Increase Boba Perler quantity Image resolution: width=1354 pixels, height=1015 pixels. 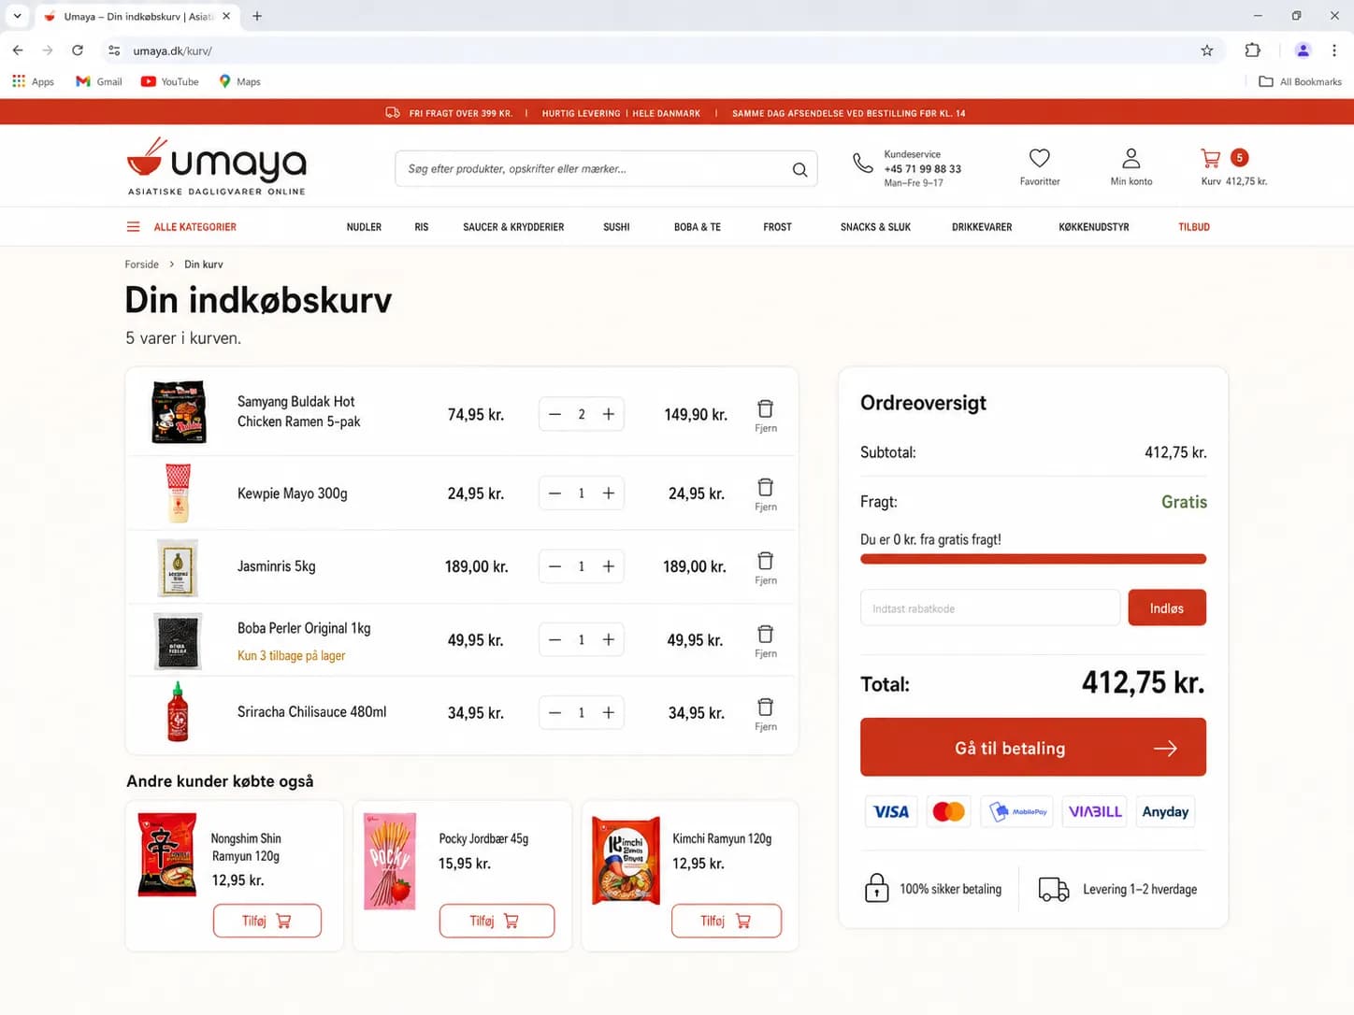(x=608, y=639)
